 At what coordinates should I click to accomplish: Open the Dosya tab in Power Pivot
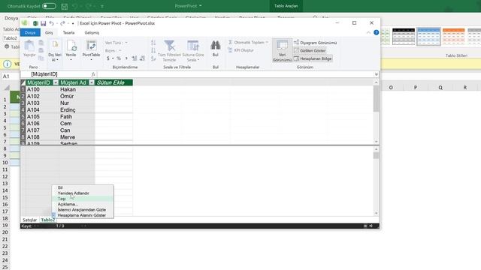[30, 32]
